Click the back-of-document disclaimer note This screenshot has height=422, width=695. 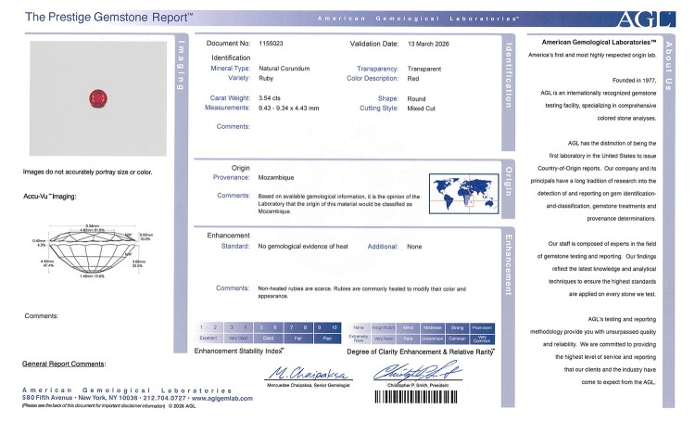tap(94, 406)
